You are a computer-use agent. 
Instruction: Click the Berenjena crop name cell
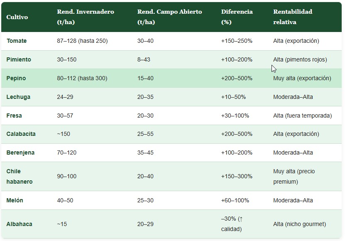[20, 152]
